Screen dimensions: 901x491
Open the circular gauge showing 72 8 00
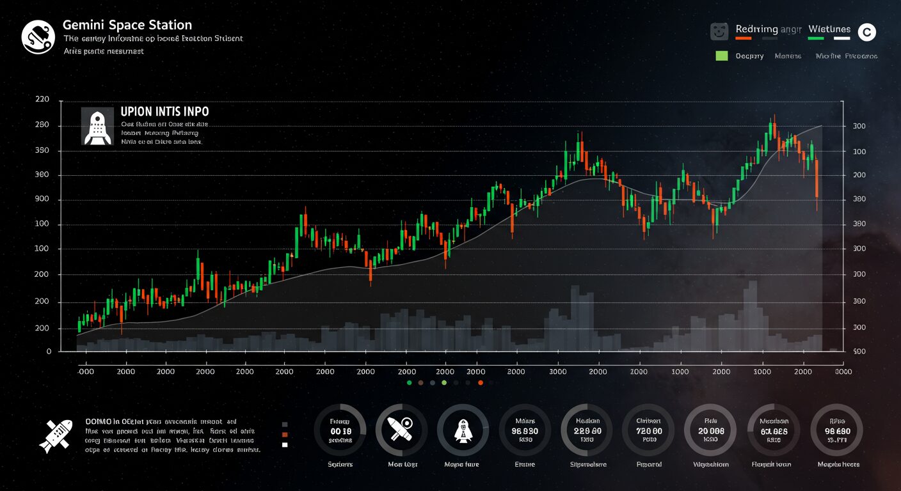[648, 430]
